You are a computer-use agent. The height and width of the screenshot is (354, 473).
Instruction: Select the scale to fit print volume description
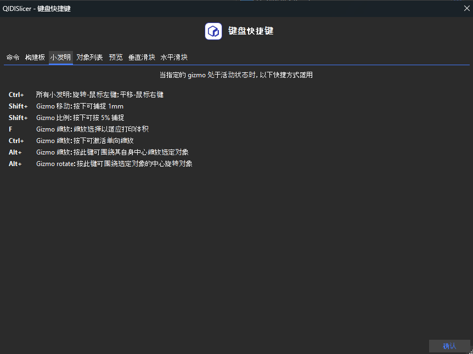click(92, 129)
